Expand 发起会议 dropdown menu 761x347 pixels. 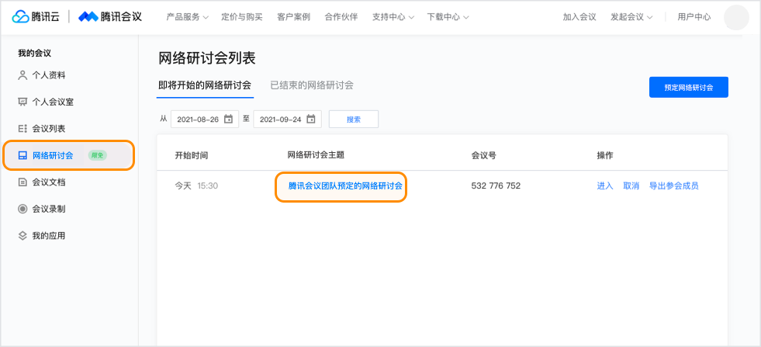631,17
